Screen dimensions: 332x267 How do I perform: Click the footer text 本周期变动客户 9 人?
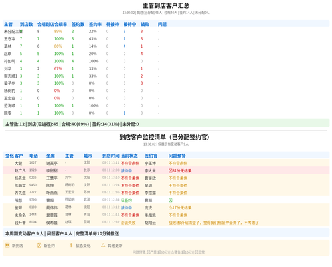coord(25,233)
